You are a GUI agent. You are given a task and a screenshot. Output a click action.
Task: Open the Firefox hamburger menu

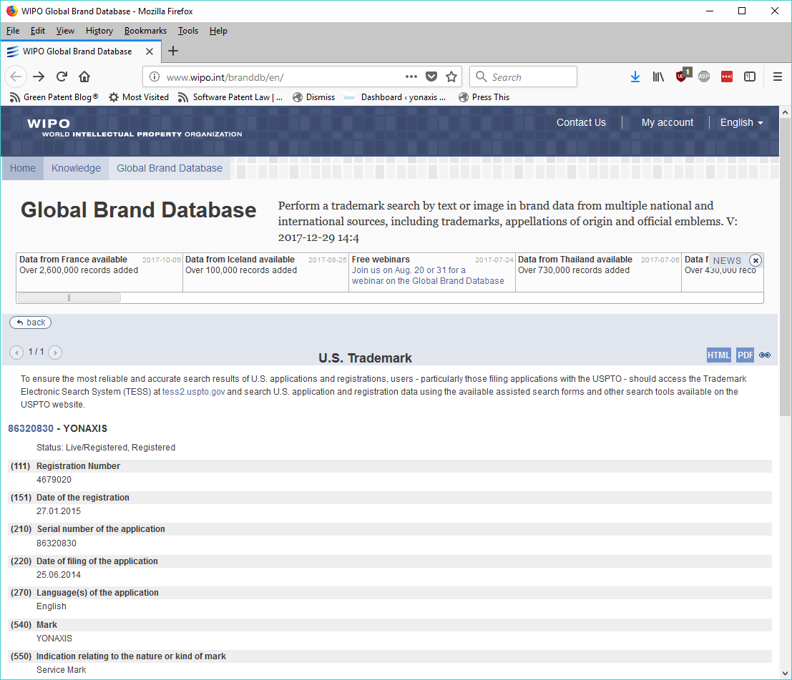pos(778,77)
